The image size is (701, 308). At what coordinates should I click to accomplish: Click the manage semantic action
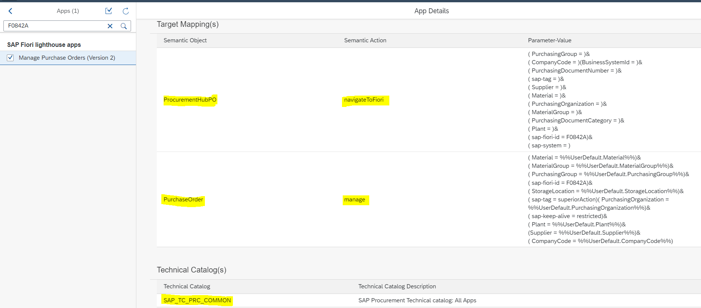pos(354,200)
